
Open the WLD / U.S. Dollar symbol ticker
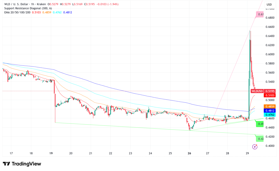tap(16, 4)
